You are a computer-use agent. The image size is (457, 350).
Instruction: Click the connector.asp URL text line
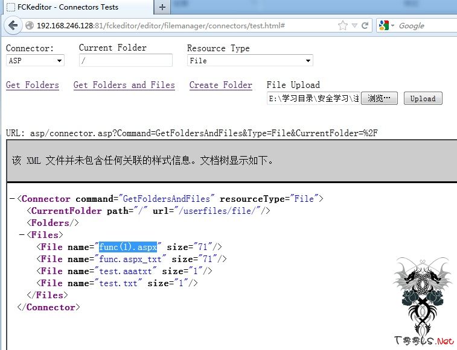(x=192, y=133)
